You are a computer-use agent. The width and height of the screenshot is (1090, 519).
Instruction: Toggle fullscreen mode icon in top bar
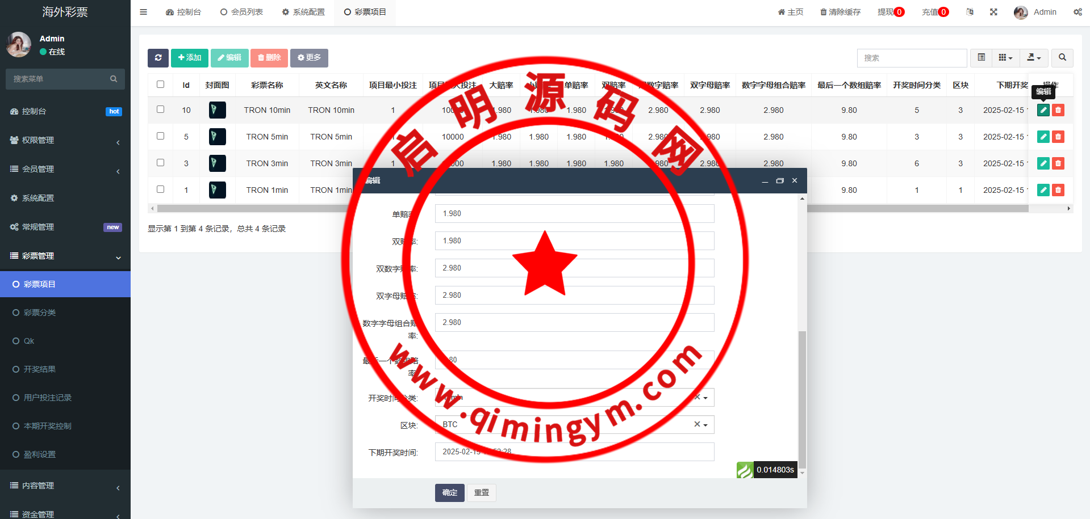[x=993, y=12]
